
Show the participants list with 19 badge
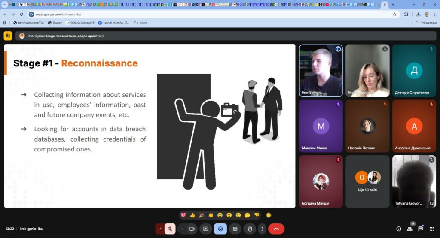pos(409,229)
